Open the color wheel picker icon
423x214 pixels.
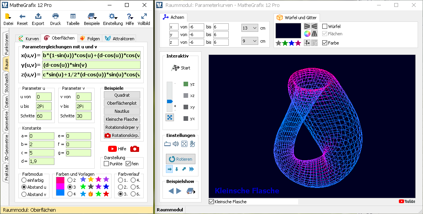pos(307,34)
